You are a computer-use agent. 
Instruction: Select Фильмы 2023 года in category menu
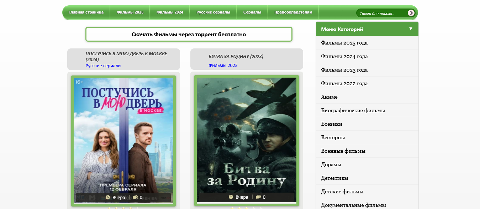367,70
